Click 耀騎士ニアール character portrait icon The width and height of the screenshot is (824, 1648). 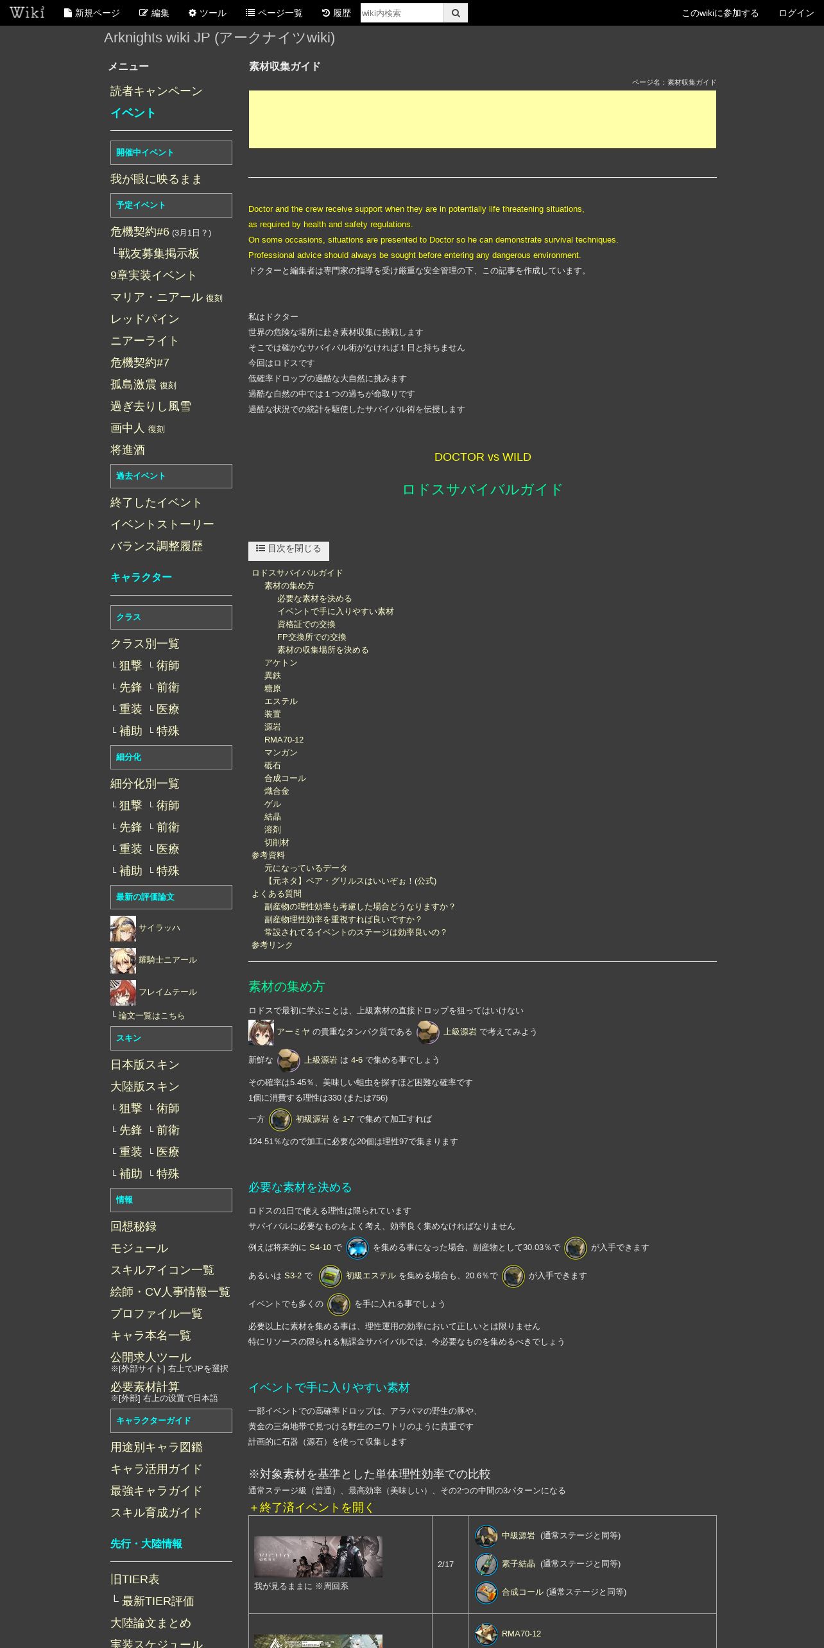point(123,961)
